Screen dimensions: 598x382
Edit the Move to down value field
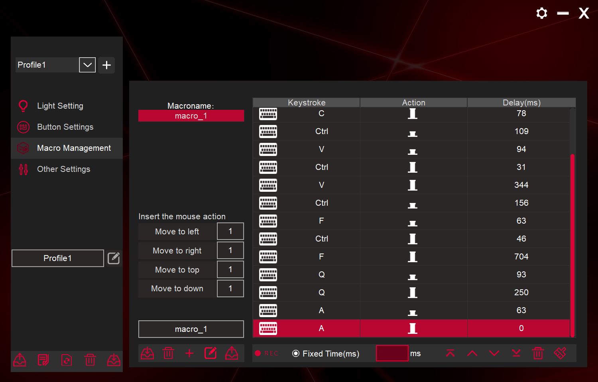click(230, 288)
